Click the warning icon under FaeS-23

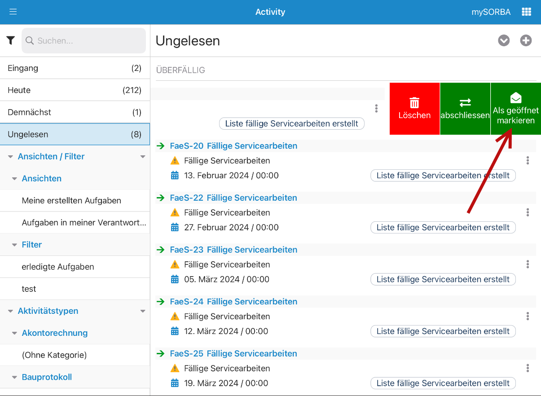[x=175, y=264]
